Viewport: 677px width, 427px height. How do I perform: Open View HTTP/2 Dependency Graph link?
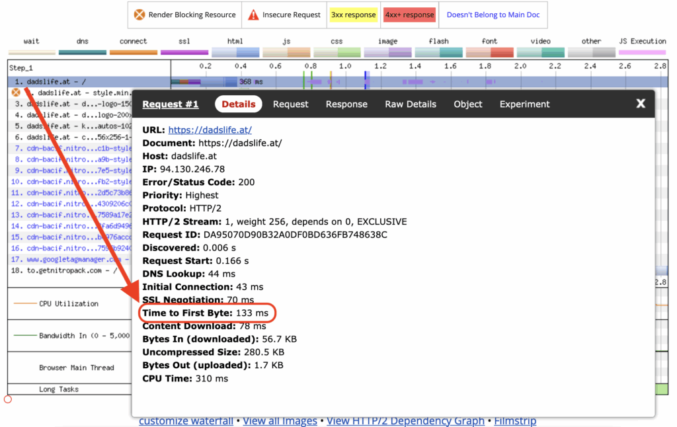coord(405,421)
